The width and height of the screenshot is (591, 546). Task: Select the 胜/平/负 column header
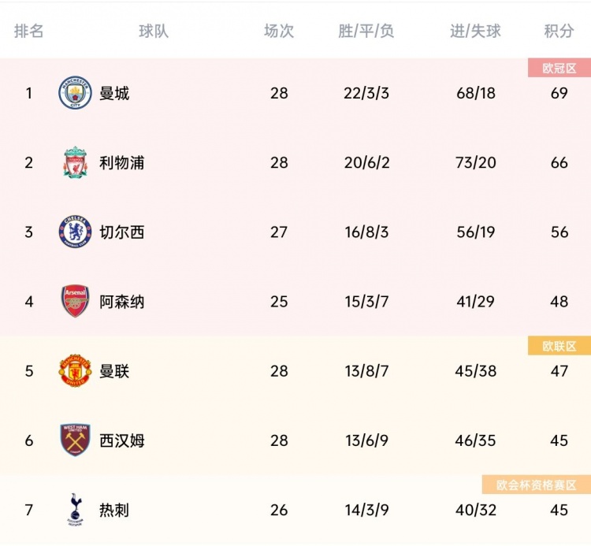[x=366, y=31]
